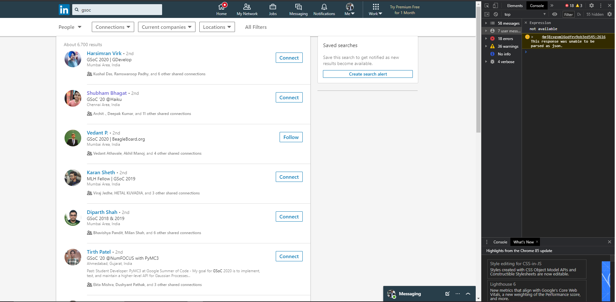Open the warning source link 4mj8zxgxml6odfev9ob3ed545:2616
The height and width of the screenshot is (302, 616).
click(x=573, y=37)
